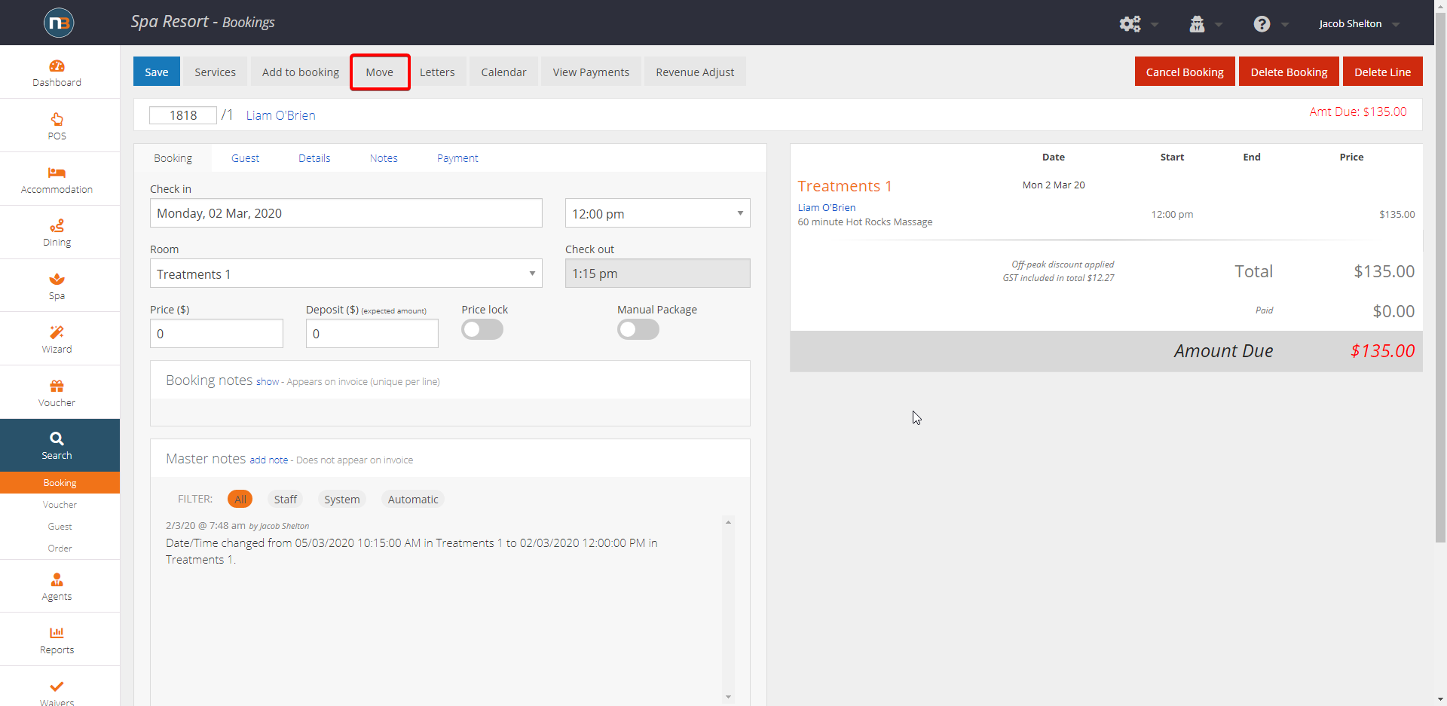Click the Price ($) input field
Image resolution: width=1447 pixels, height=706 pixels.
(216, 333)
